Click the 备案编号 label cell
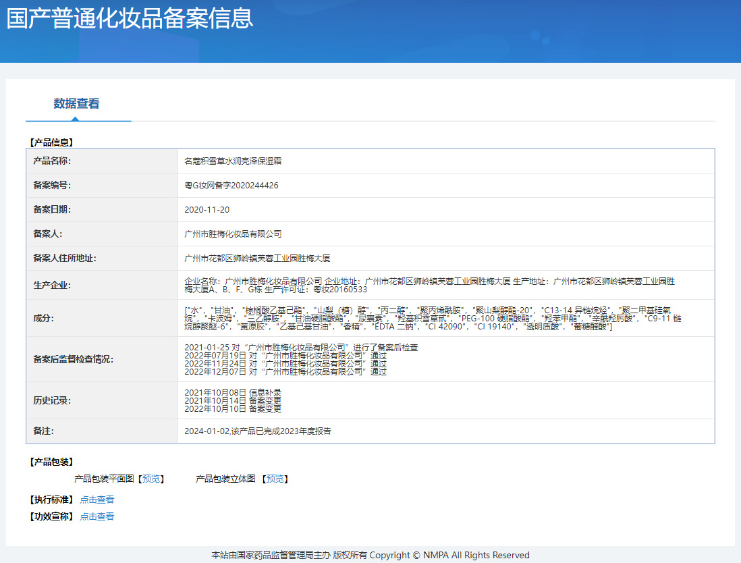This screenshot has width=741, height=563. 102,185
